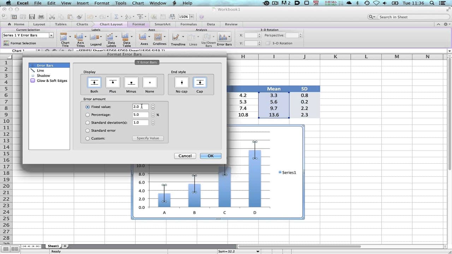Click the Help purple question icon

(x=201, y=17)
